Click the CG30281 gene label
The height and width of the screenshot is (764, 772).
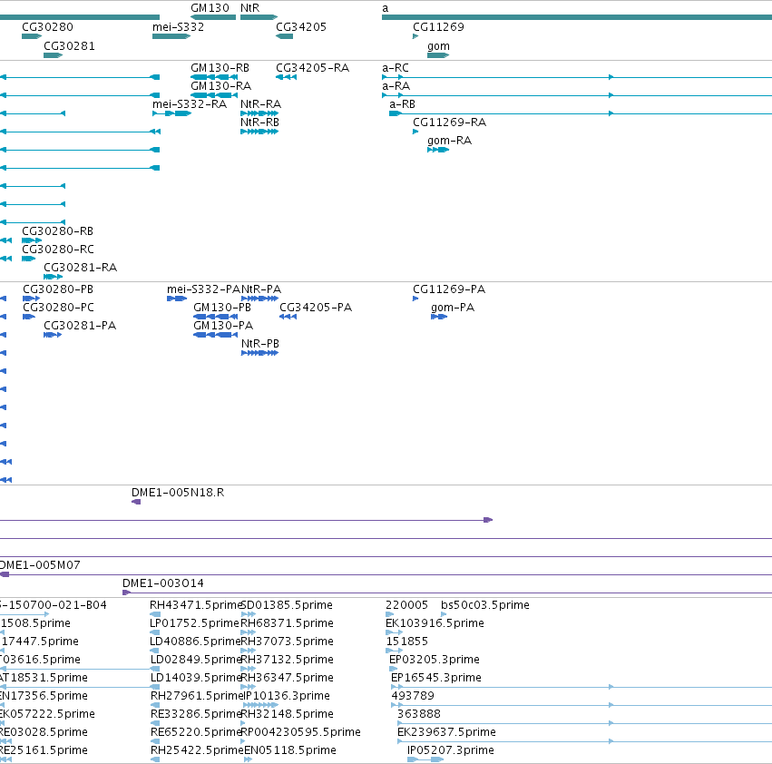70,45
